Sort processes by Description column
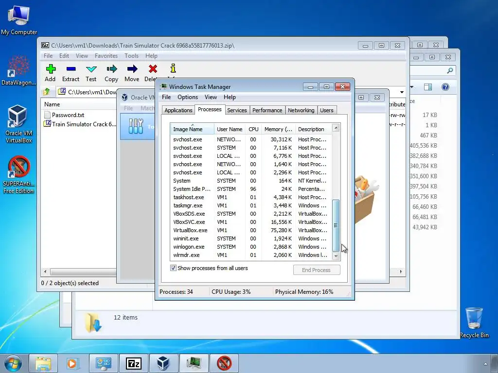 click(313, 129)
